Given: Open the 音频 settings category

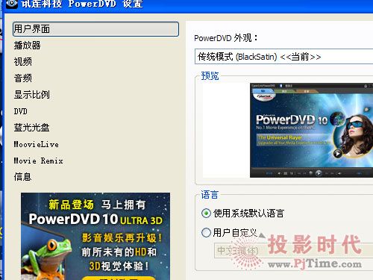Looking at the screenshot, I should (23, 78).
